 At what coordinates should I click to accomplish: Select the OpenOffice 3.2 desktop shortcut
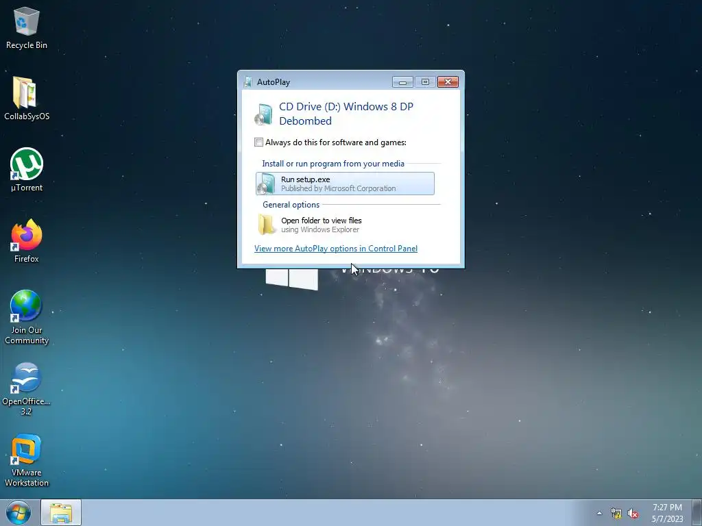pyautogui.click(x=27, y=389)
